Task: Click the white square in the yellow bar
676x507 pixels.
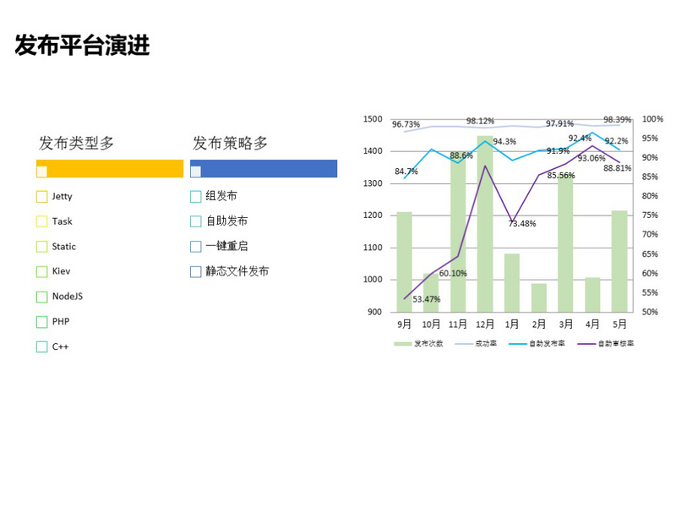Action: (41, 172)
